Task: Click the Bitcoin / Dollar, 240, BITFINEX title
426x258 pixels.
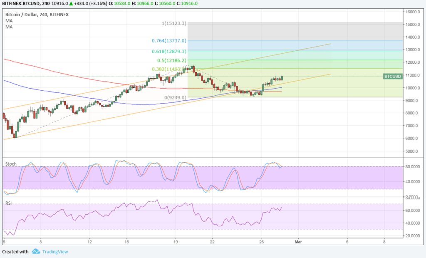Action: [x=37, y=15]
